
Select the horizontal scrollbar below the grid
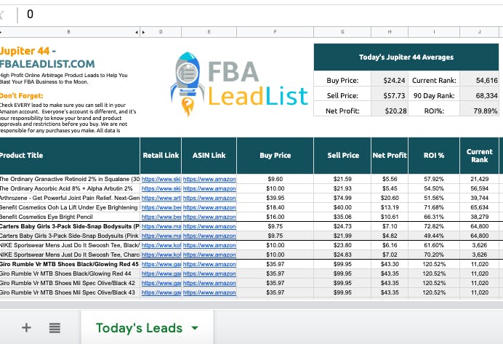pyautogui.click(x=251, y=305)
